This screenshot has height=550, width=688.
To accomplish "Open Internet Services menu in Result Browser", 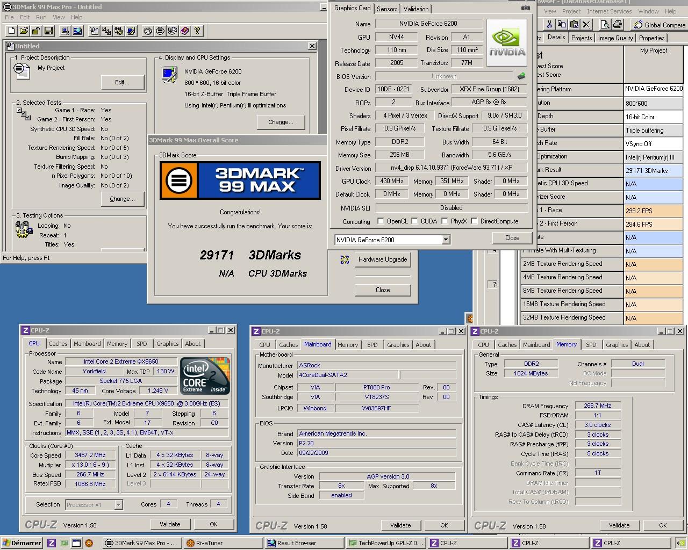I will click(x=609, y=11).
